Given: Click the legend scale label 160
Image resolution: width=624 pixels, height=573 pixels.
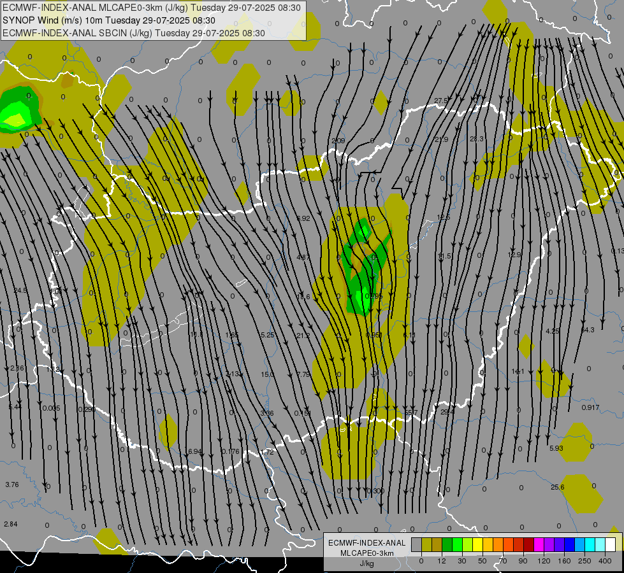Looking at the screenshot, I should pyautogui.click(x=564, y=561).
